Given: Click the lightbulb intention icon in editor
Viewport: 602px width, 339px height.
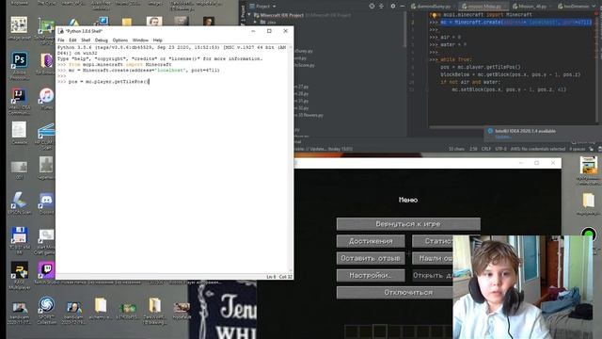Looking at the screenshot, I should coord(435,15).
